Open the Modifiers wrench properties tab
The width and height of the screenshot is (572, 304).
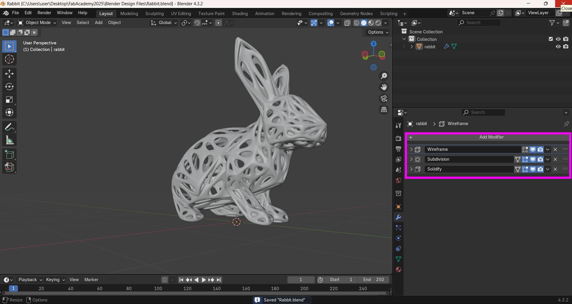point(398,217)
